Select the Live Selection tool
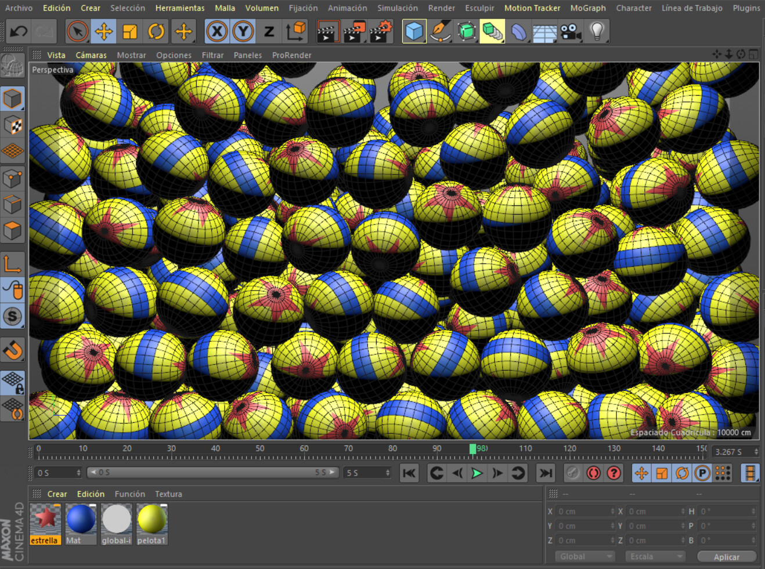The image size is (765, 569). [77, 31]
